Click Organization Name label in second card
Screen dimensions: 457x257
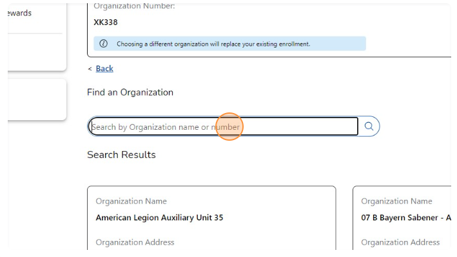[396, 201]
